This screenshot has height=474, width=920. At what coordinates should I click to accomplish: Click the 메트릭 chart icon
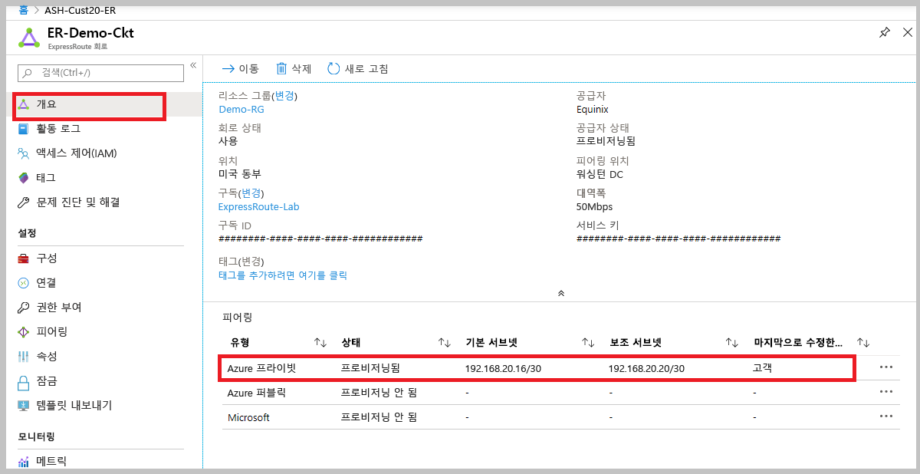(x=24, y=461)
